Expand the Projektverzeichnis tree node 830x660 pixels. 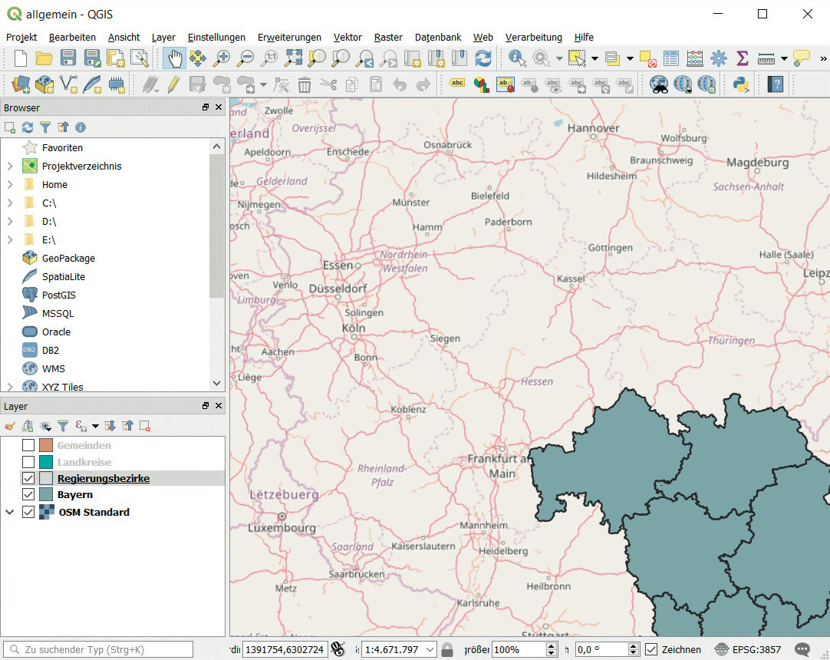(x=9, y=167)
